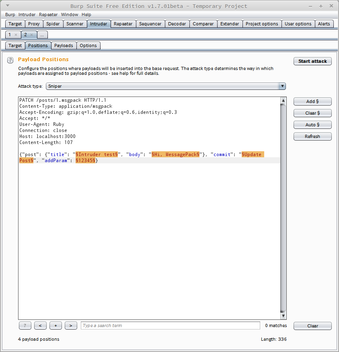Viewport: 339px width, 352px height.
Task: Open the Repeater tool tab
Action: (x=123, y=24)
